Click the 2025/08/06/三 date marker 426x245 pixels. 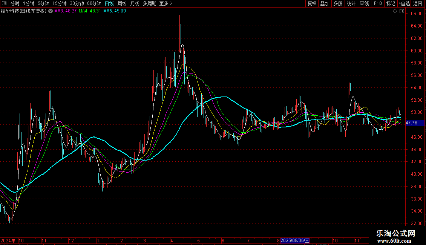point(295,240)
